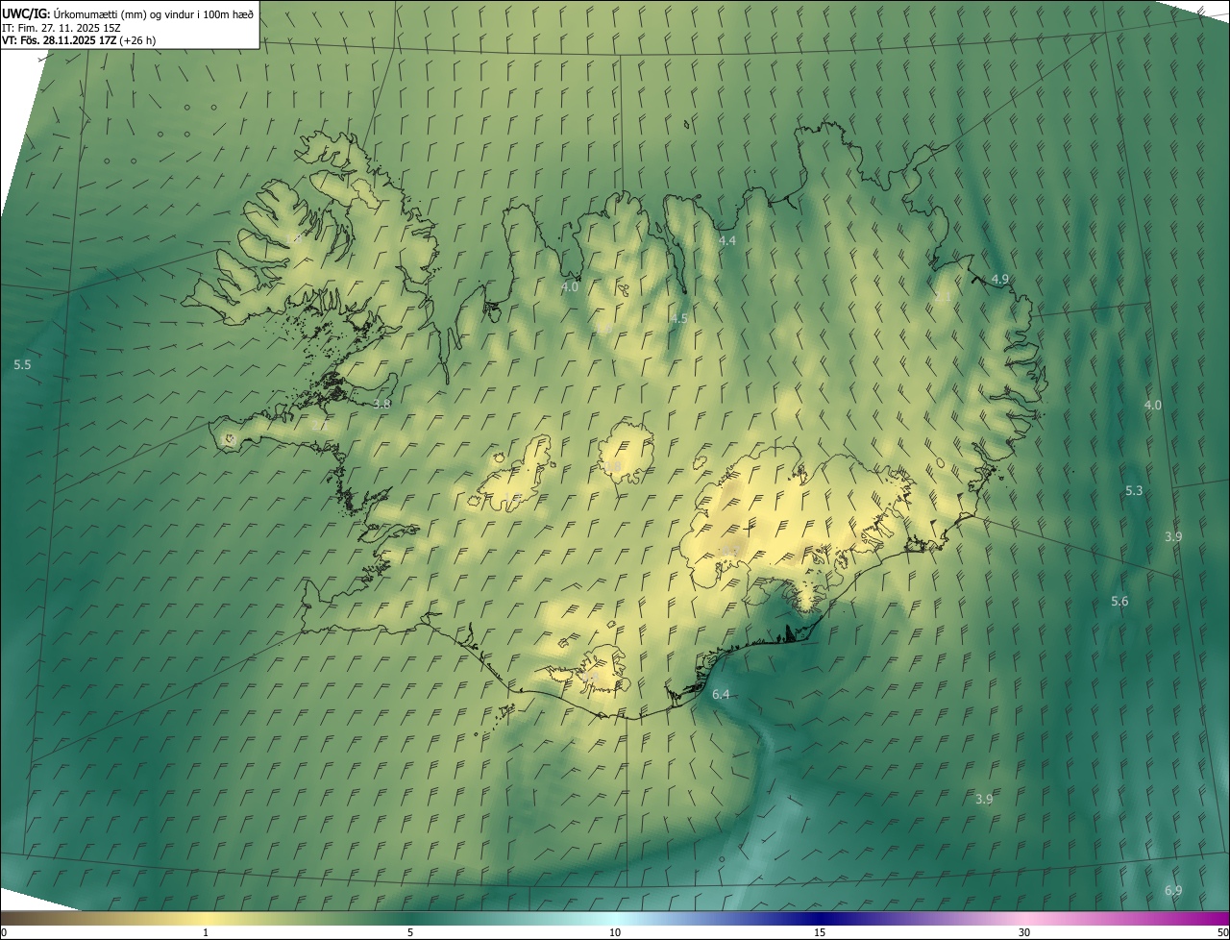Viewport: 1230px width, 940px height.
Task: Click the "1" tick on the color scale
Action: click(206, 932)
